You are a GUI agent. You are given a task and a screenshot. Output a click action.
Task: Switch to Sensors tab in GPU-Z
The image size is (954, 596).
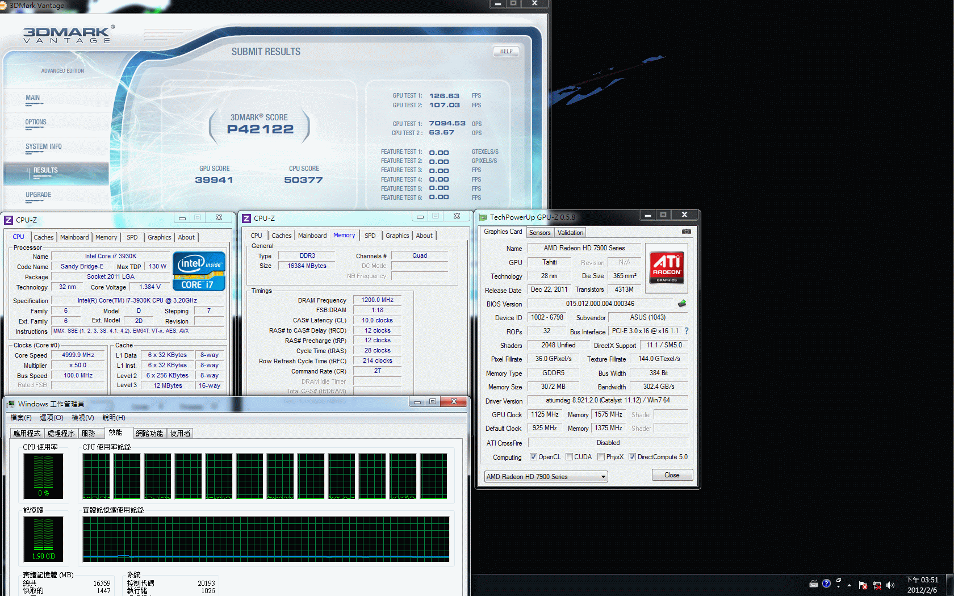(539, 233)
